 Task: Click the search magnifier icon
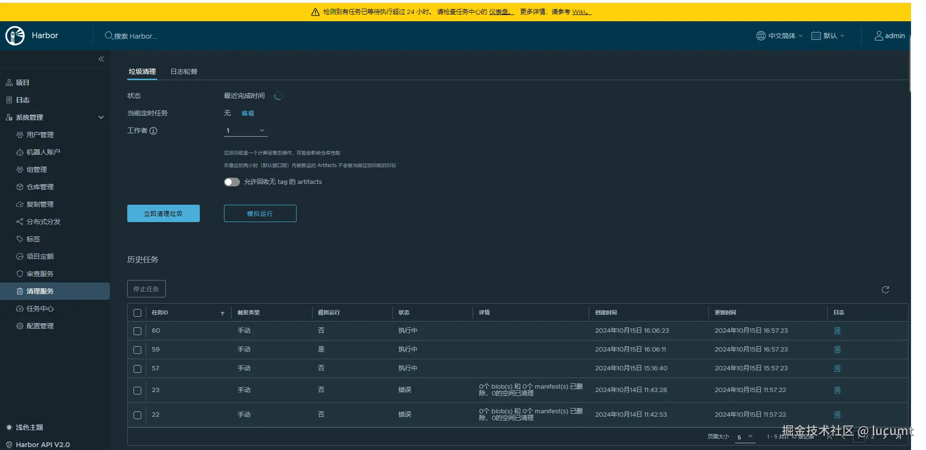pos(109,36)
